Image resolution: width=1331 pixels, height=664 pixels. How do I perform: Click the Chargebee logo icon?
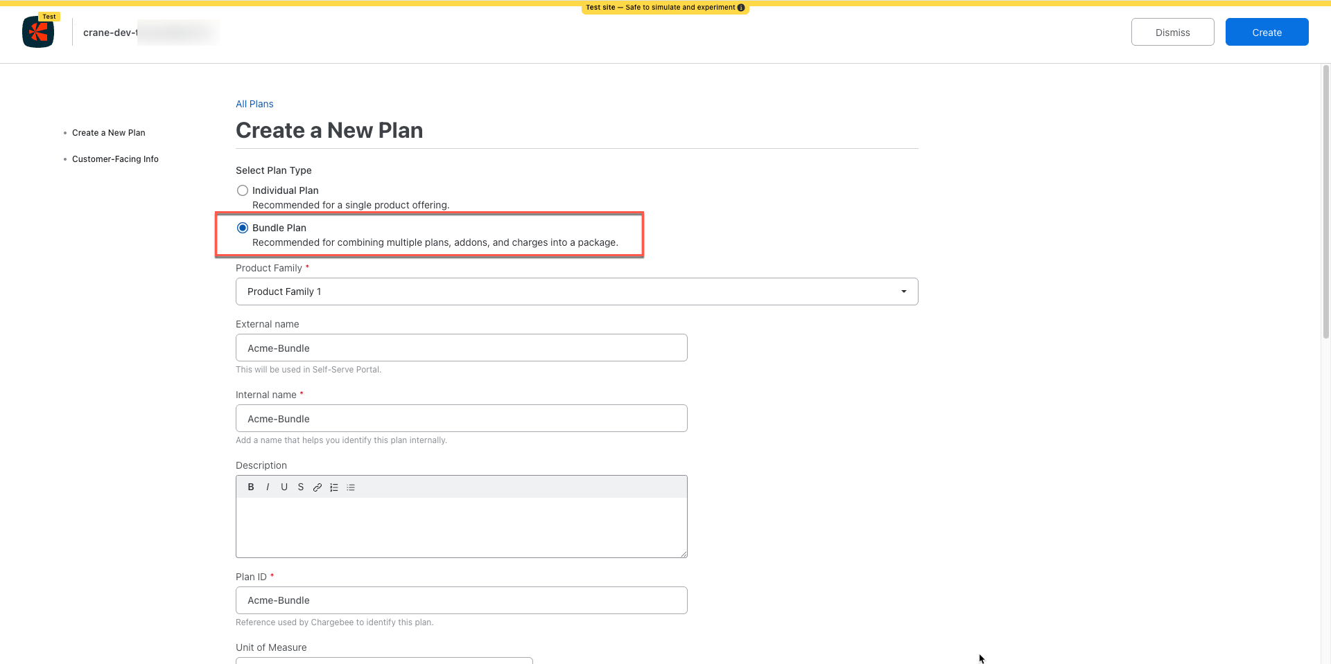[38, 32]
